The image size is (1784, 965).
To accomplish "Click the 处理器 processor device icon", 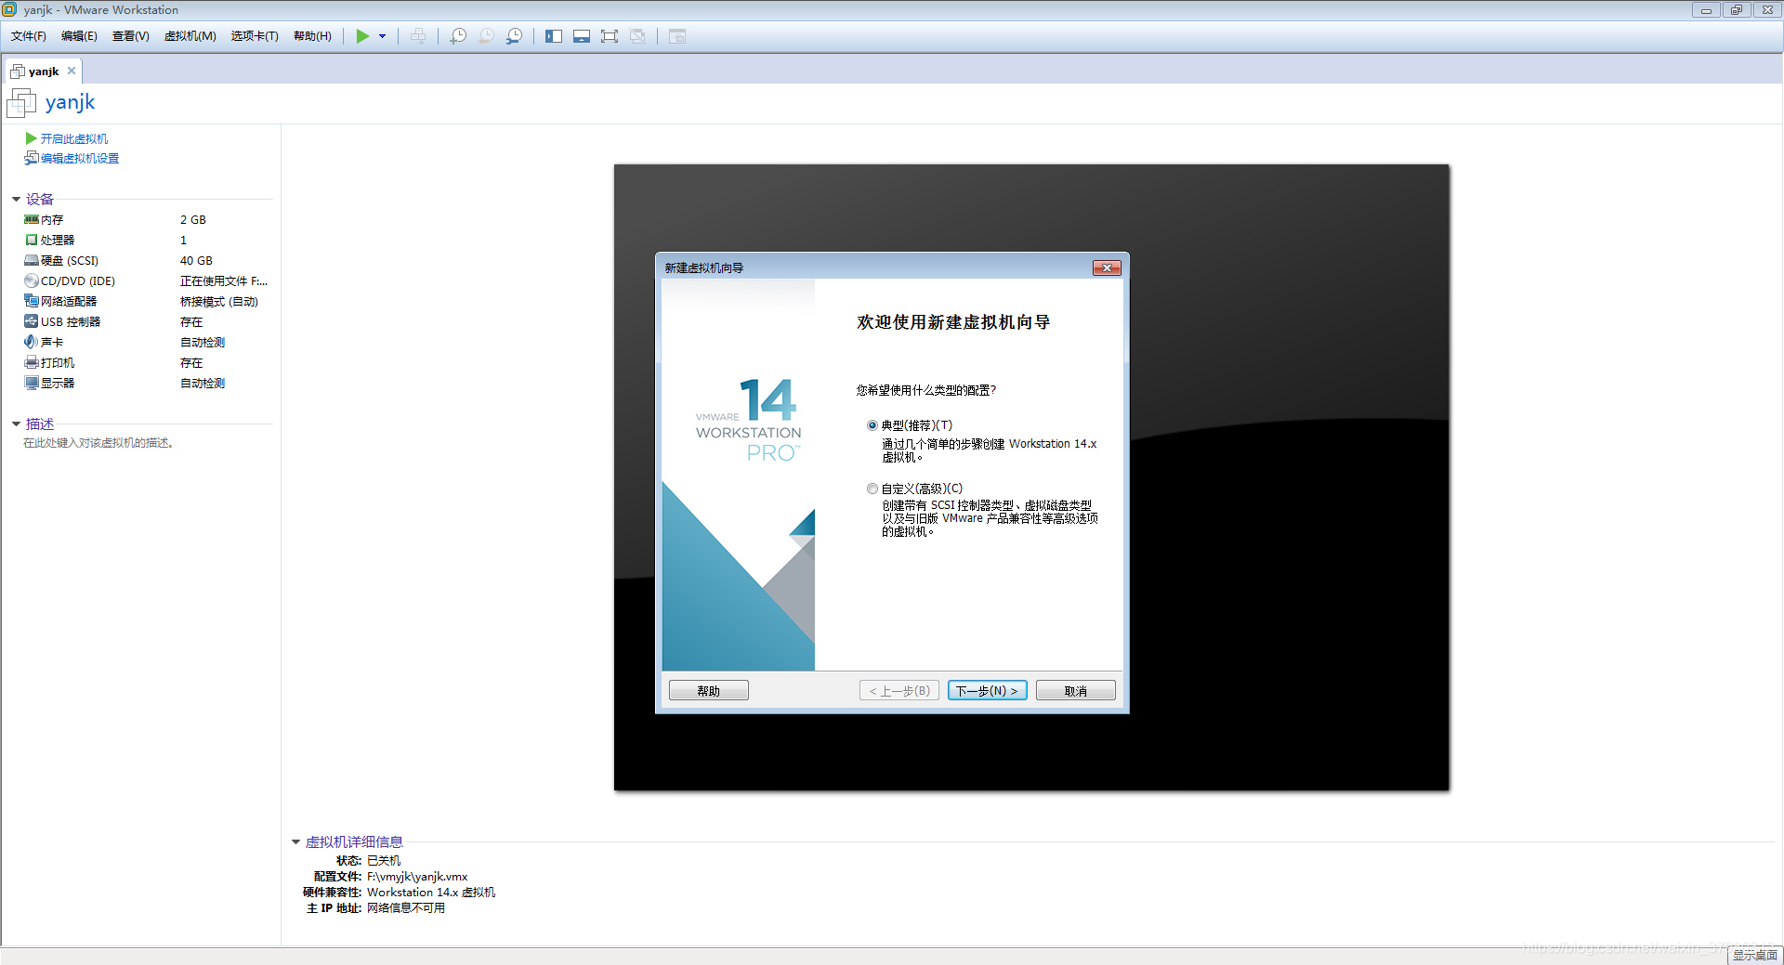I will pyautogui.click(x=32, y=241).
